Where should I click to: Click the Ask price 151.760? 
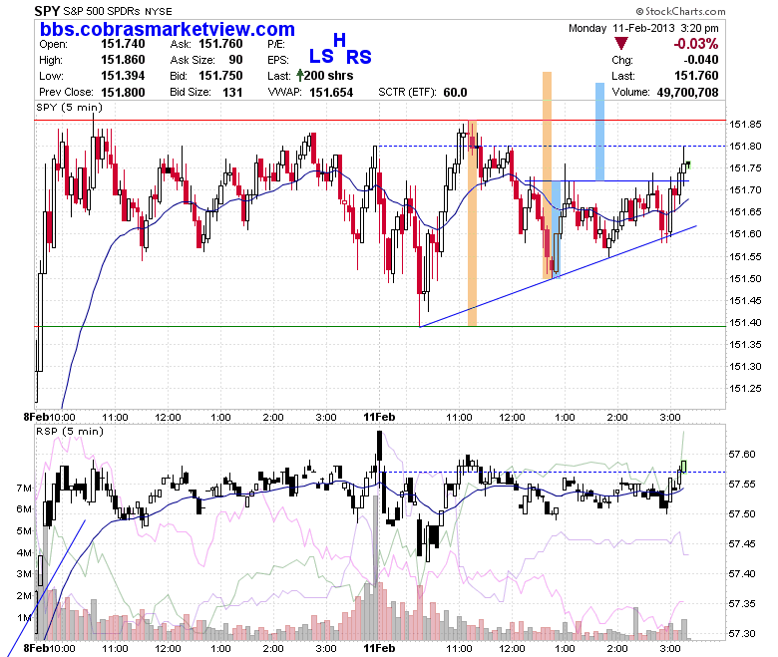(x=220, y=44)
